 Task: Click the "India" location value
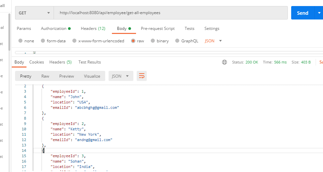[x=85, y=167]
